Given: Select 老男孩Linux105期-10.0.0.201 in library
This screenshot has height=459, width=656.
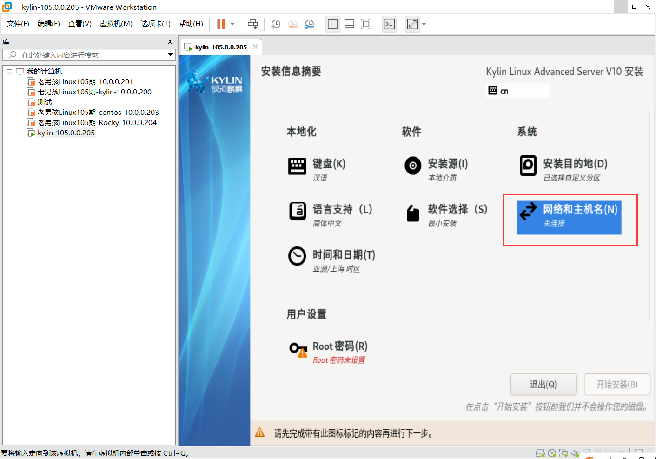Looking at the screenshot, I should pyautogui.click(x=85, y=82).
